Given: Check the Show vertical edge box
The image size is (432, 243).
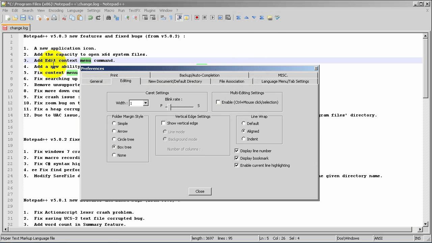Looking at the screenshot, I should 164,123.
